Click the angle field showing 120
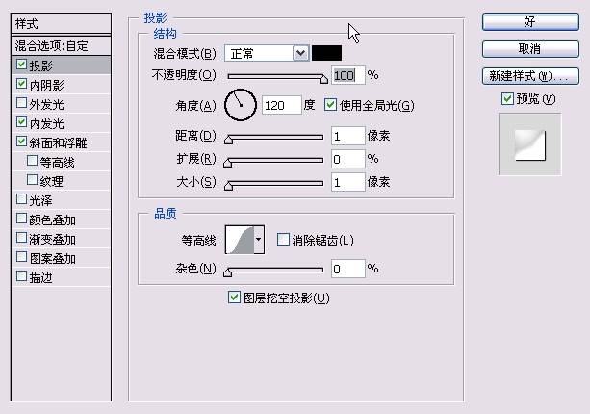 point(281,105)
